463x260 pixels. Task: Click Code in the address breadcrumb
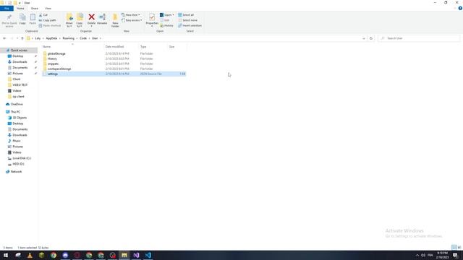pos(83,38)
